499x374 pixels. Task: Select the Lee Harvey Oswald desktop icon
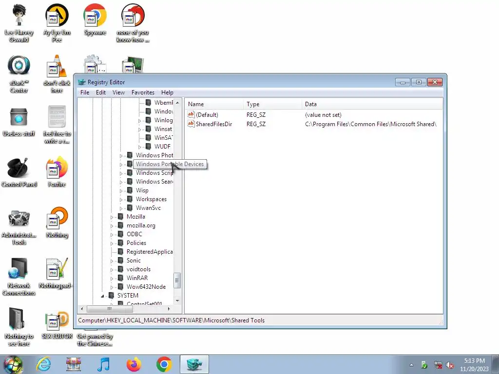[x=19, y=23]
